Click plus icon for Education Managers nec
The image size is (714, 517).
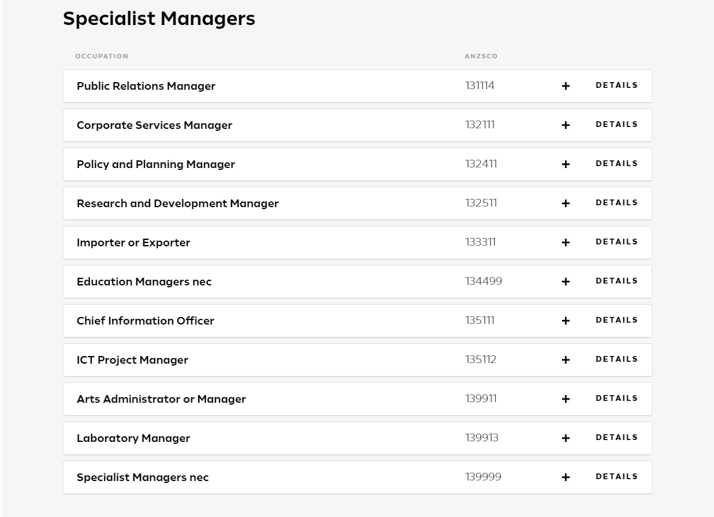click(566, 282)
